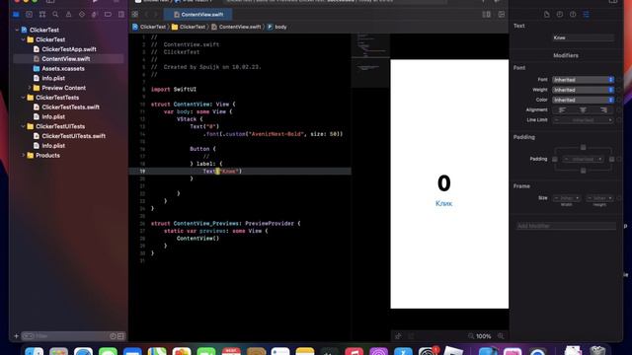632x355 pixels.
Task: Show the History inspector
Action: [x=560, y=15]
